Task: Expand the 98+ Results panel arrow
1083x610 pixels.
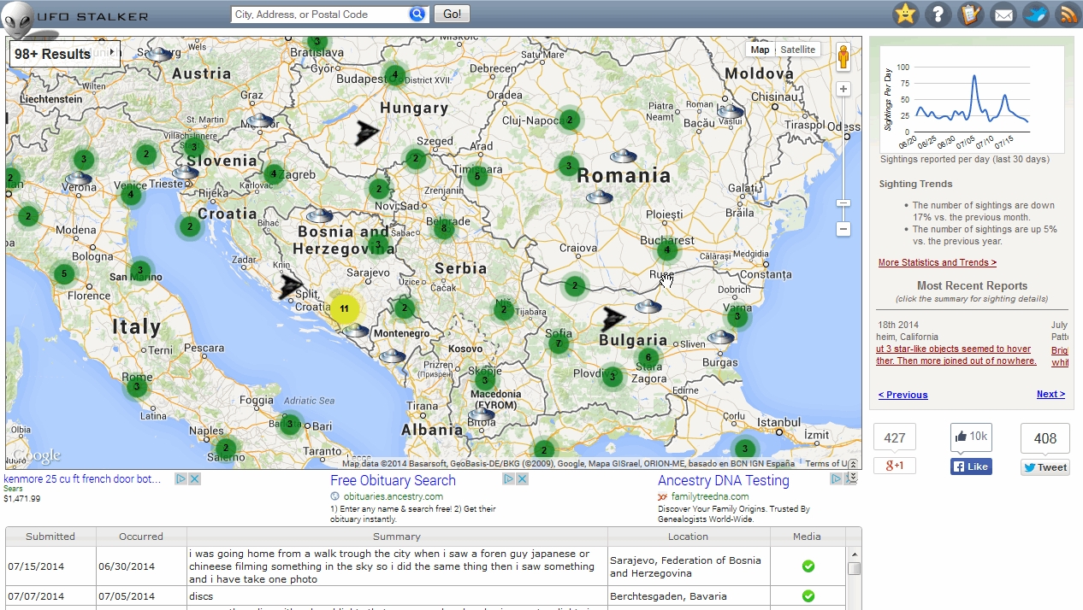Action: [x=112, y=53]
